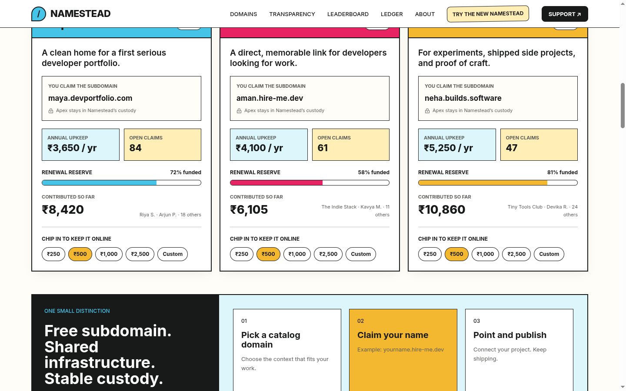This screenshot has width=626, height=391.
Task: Open Support button with arrow icon
Action: [x=565, y=14]
